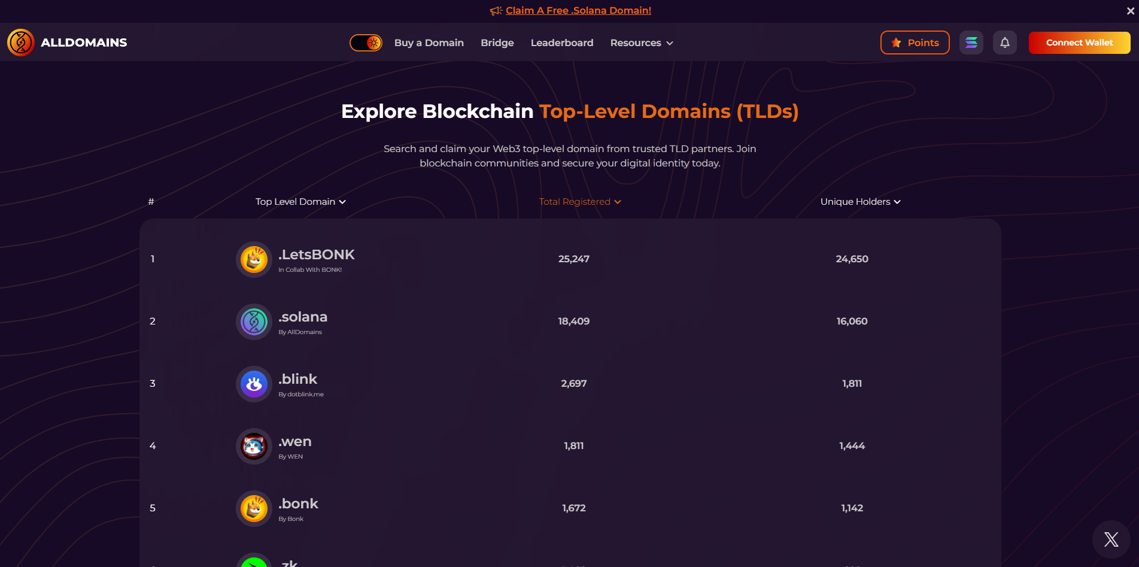Image resolution: width=1139 pixels, height=567 pixels.
Task: Toggle the dark/light mode switch
Action: click(366, 43)
